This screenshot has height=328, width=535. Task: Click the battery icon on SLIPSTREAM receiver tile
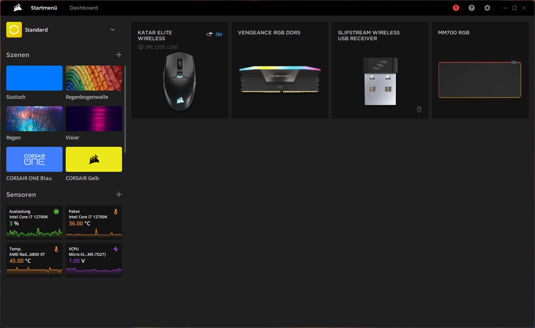419,109
